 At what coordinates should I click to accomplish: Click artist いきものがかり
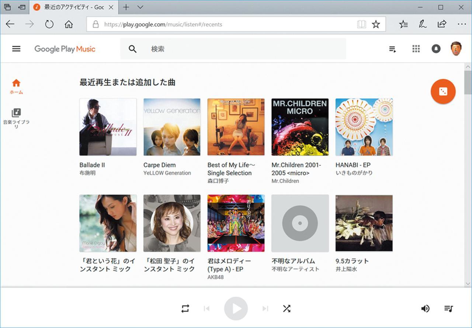pyautogui.click(x=354, y=173)
